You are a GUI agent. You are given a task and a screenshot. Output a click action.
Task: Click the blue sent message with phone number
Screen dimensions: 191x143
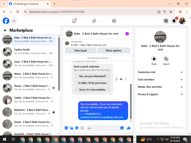103,111
